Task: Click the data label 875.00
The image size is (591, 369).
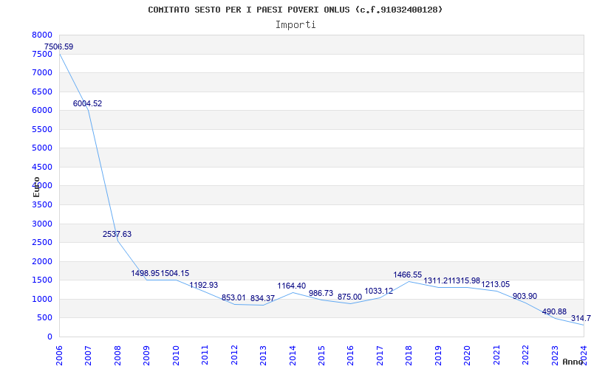Action: (x=349, y=297)
